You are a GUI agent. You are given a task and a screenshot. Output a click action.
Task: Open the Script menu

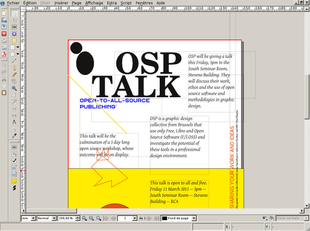pyautogui.click(x=126, y=3)
